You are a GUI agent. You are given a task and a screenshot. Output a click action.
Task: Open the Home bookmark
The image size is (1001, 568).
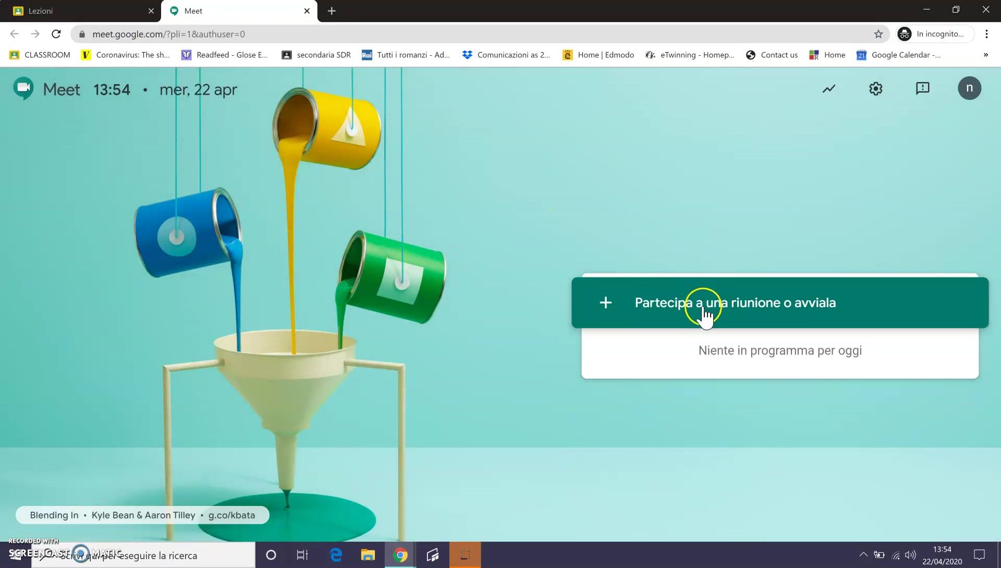point(827,55)
